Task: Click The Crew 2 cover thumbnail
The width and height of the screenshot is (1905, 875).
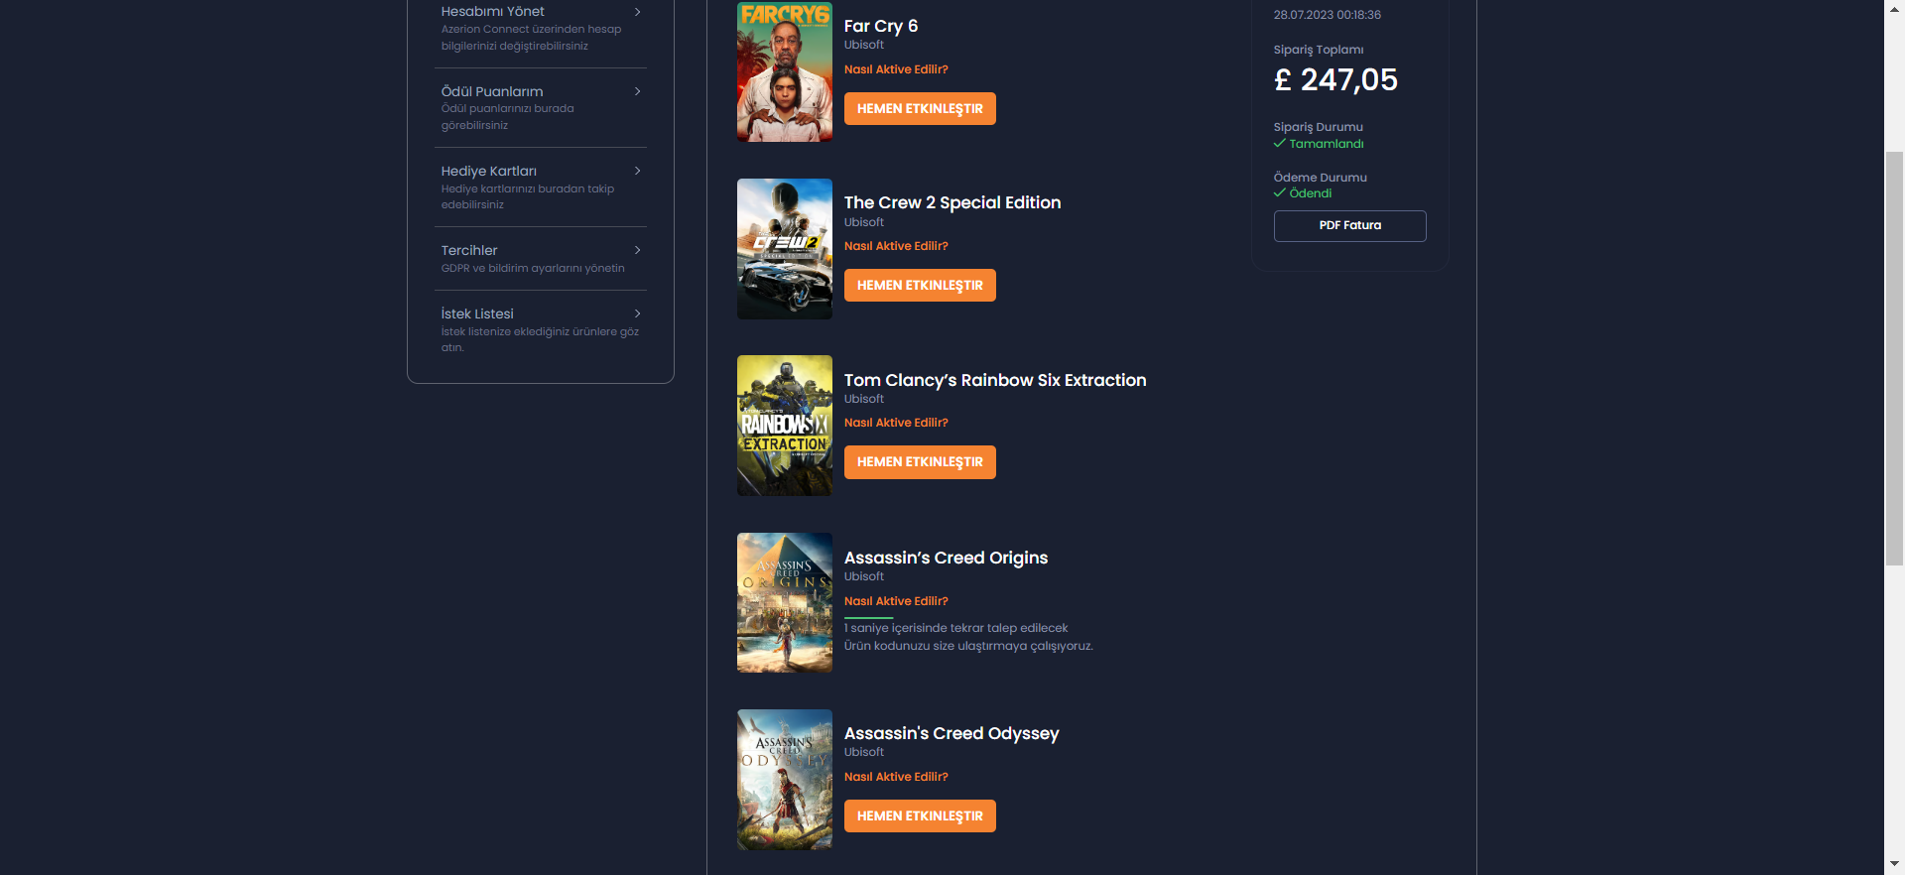Action: 785,249
